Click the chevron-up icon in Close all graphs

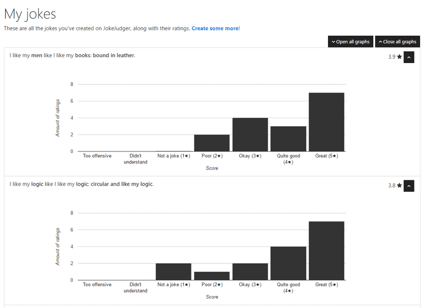[380, 42]
